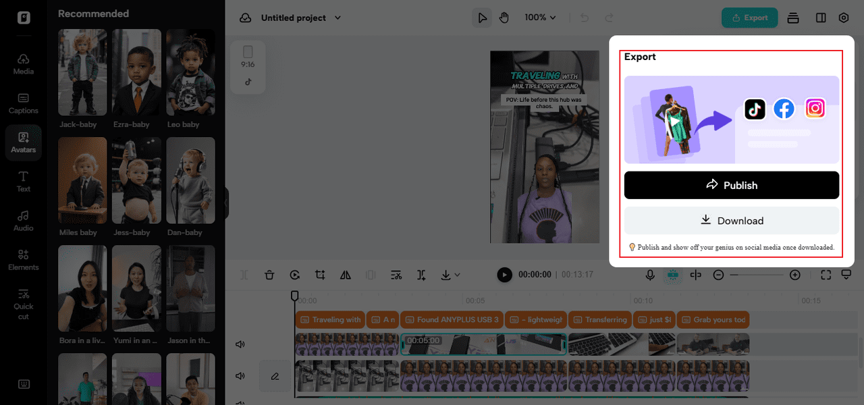Adjust the timeline zoom slider
The image size is (864, 405).
coord(757,275)
